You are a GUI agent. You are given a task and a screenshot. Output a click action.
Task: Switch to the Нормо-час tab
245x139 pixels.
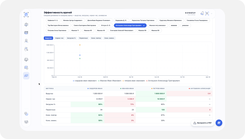(x=59, y=38)
